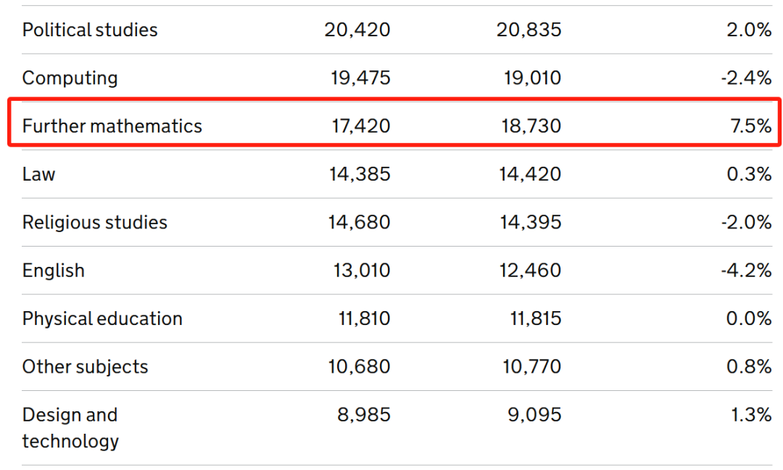Click the 9,095 Design and technology value
783x470 pixels.
tap(534, 415)
